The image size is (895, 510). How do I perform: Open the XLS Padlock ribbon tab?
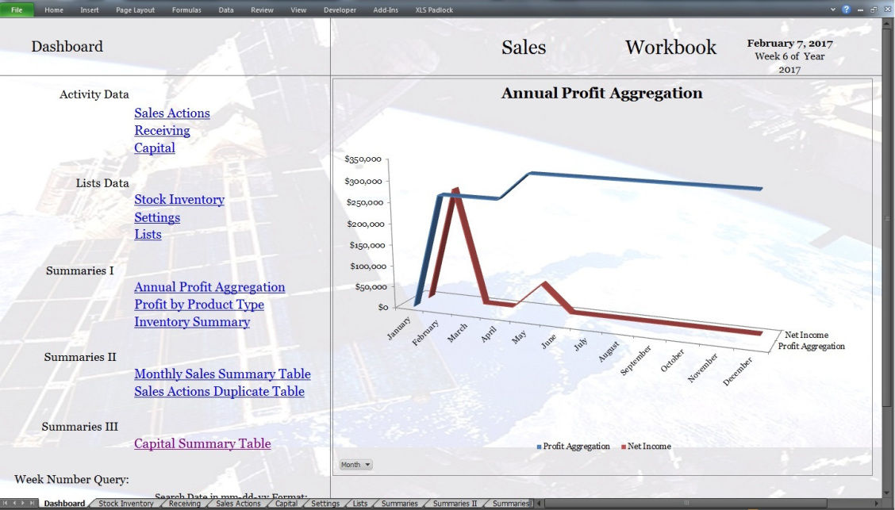[x=434, y=10]
